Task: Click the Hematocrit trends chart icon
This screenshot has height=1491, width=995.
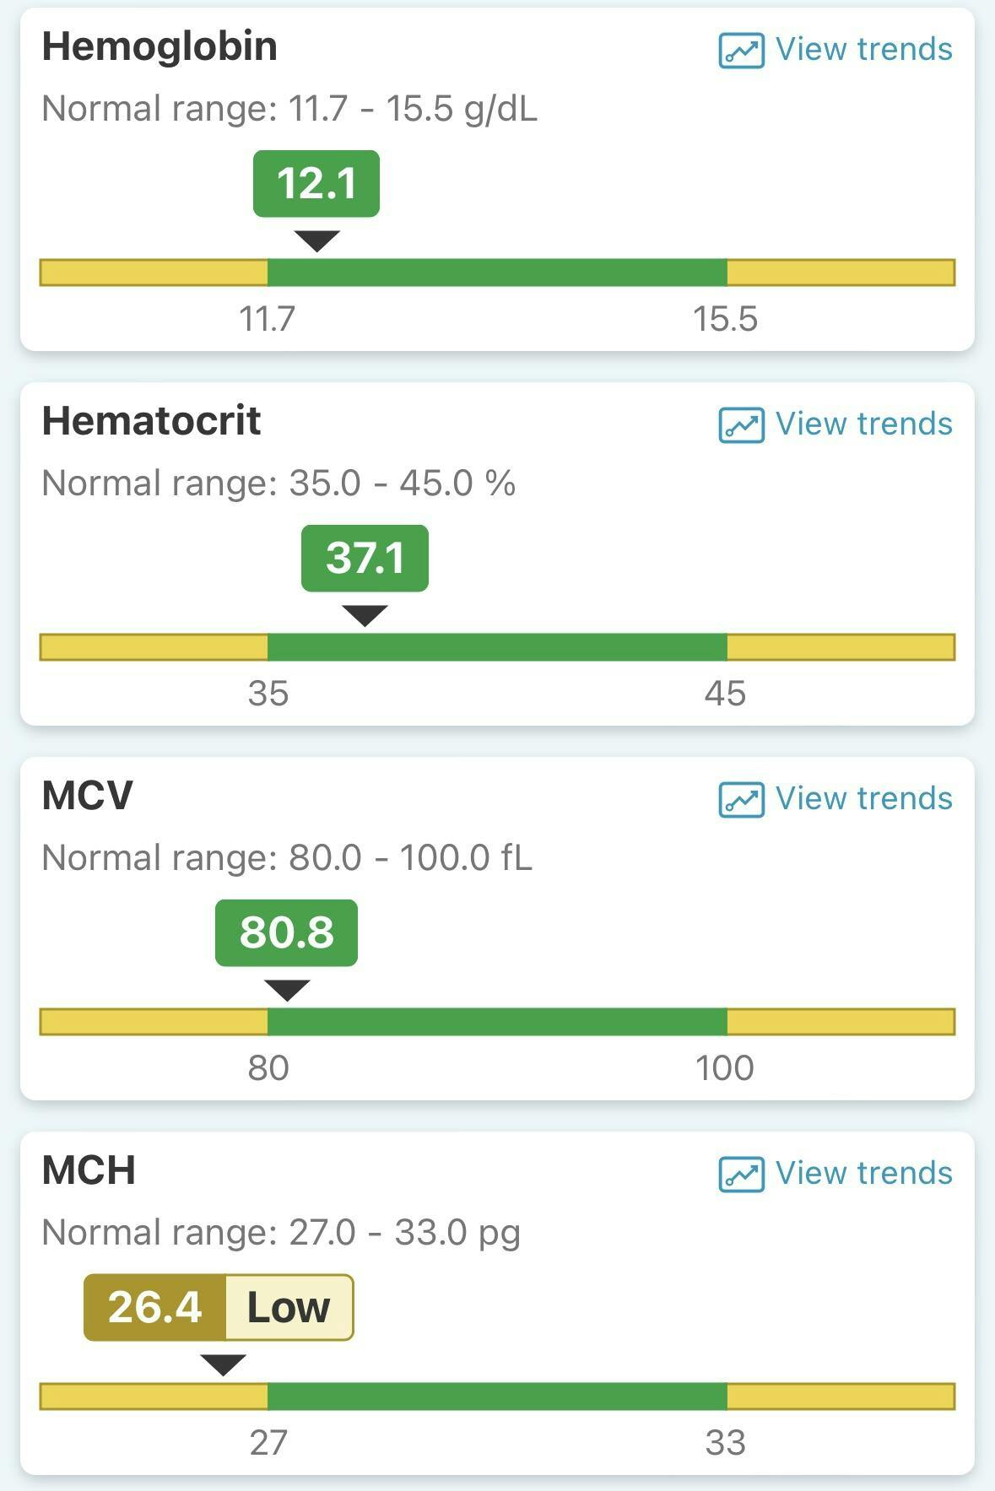Action: click(741, 424)
